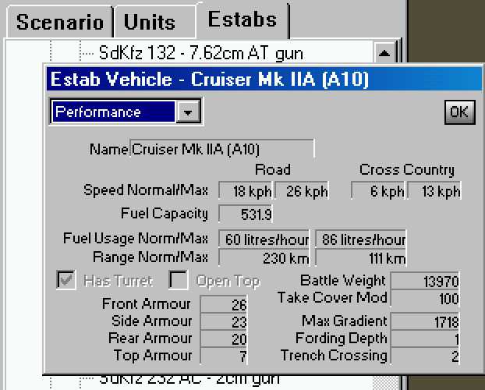Switch to the Scenario tab
Screen dimensions: 485x390
click(x=60, y=23)
